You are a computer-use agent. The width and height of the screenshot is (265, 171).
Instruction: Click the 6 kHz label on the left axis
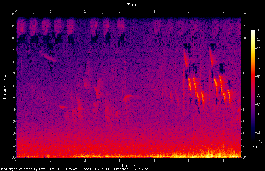point(14,86)
